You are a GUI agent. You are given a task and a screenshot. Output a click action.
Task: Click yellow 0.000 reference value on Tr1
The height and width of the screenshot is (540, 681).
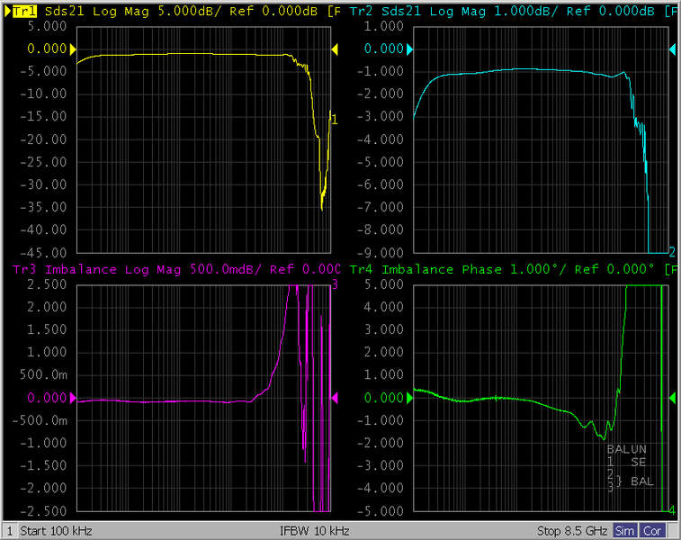pos(48,49)
